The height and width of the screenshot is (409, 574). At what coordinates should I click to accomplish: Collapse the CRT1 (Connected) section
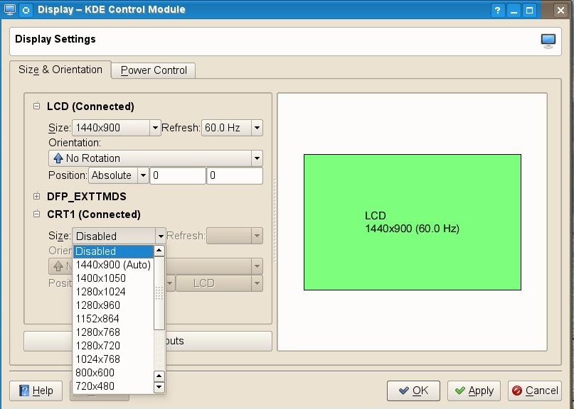[x=36, y=214]
